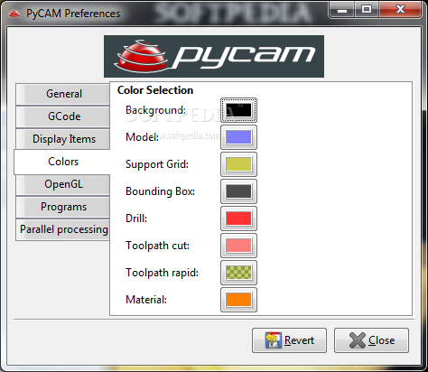Click the 'Material:' label text
The width and height of the screenshot is (428, 372).
146,300
